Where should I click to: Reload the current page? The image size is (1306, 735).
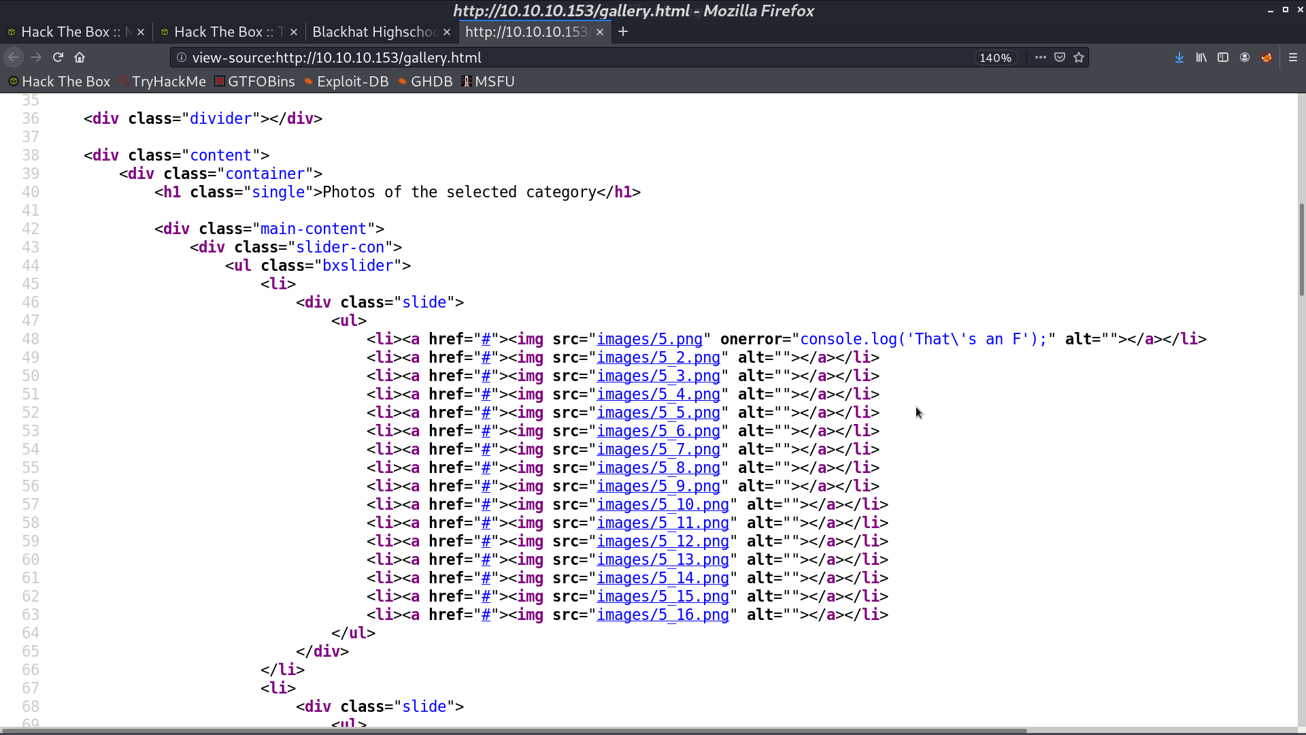58,58
